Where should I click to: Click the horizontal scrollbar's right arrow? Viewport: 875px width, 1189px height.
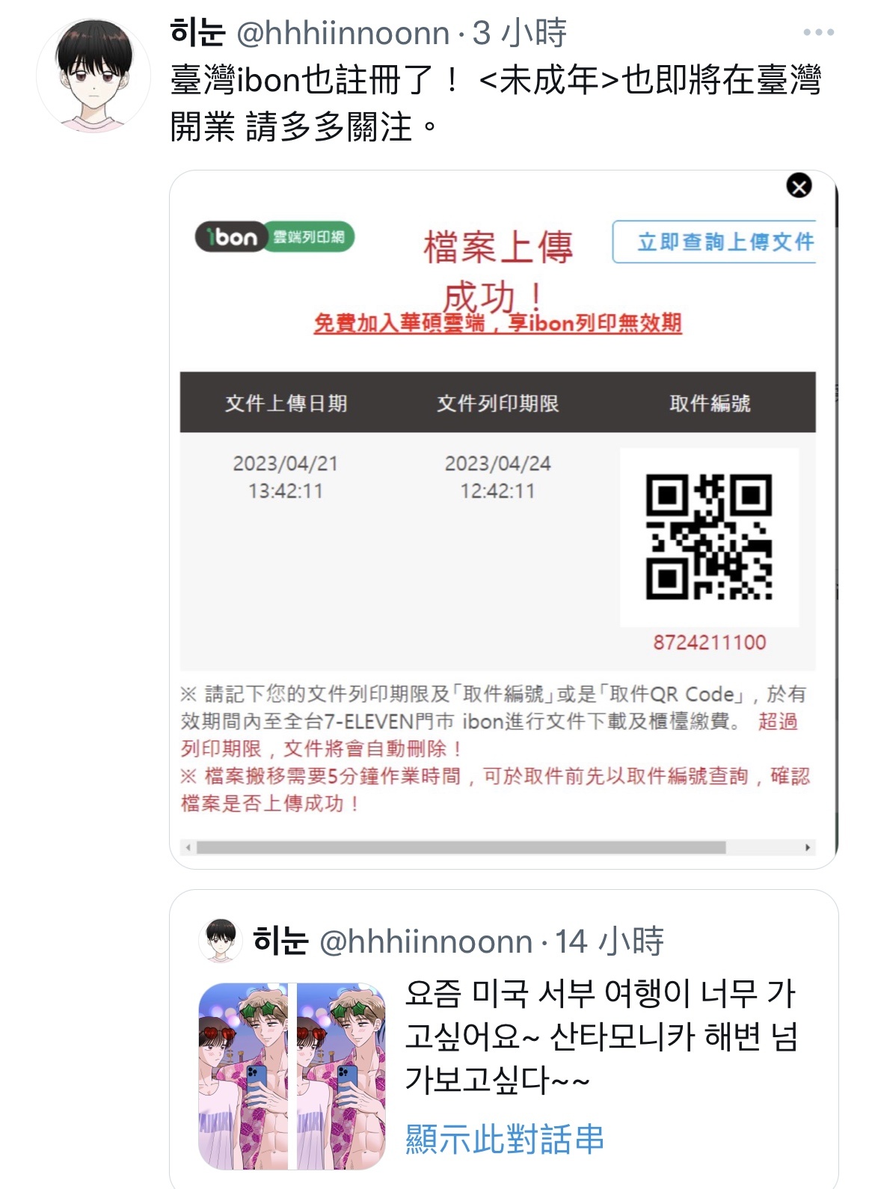[x=808, y=847]
